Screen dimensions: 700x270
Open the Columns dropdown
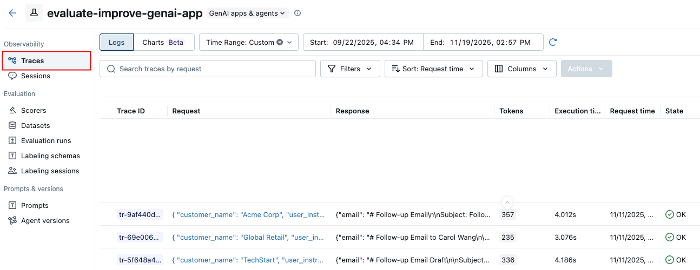(x=521, y=69)
